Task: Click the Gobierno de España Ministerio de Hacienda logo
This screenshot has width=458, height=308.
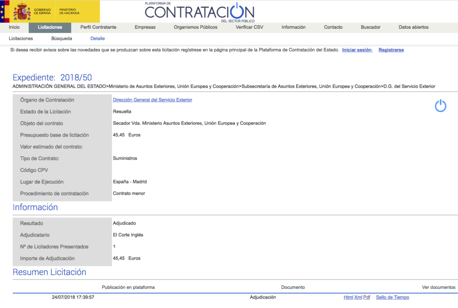Action: point(50,11)
